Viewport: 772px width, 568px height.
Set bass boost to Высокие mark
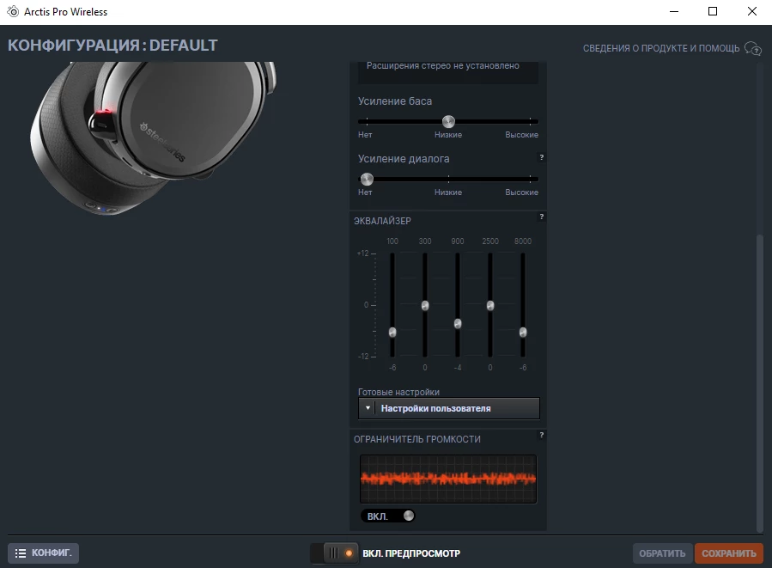click(x=530, y=121)
